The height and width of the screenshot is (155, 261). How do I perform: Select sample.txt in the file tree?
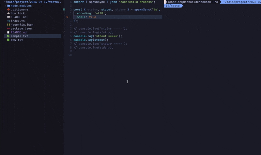point(33,36)
